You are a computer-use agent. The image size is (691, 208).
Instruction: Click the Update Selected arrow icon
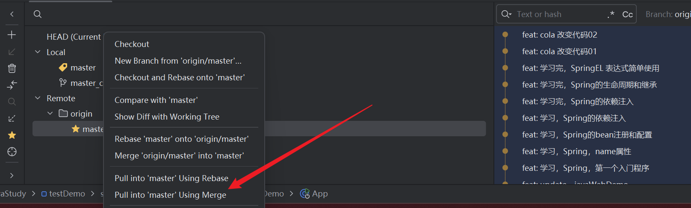tap(12, 52)
